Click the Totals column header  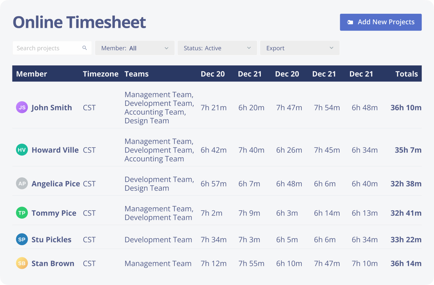407,74
